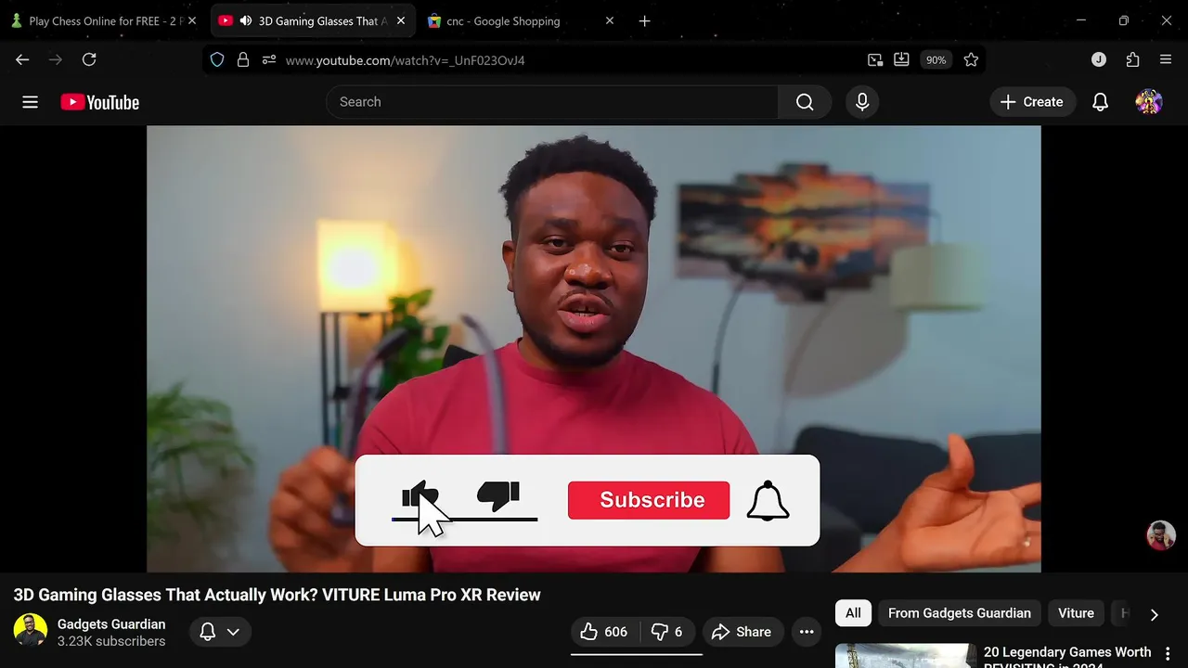The height and width of the screenshot is (668, 1188).
Task: Reload the current page
Action: tap(89, 59)
